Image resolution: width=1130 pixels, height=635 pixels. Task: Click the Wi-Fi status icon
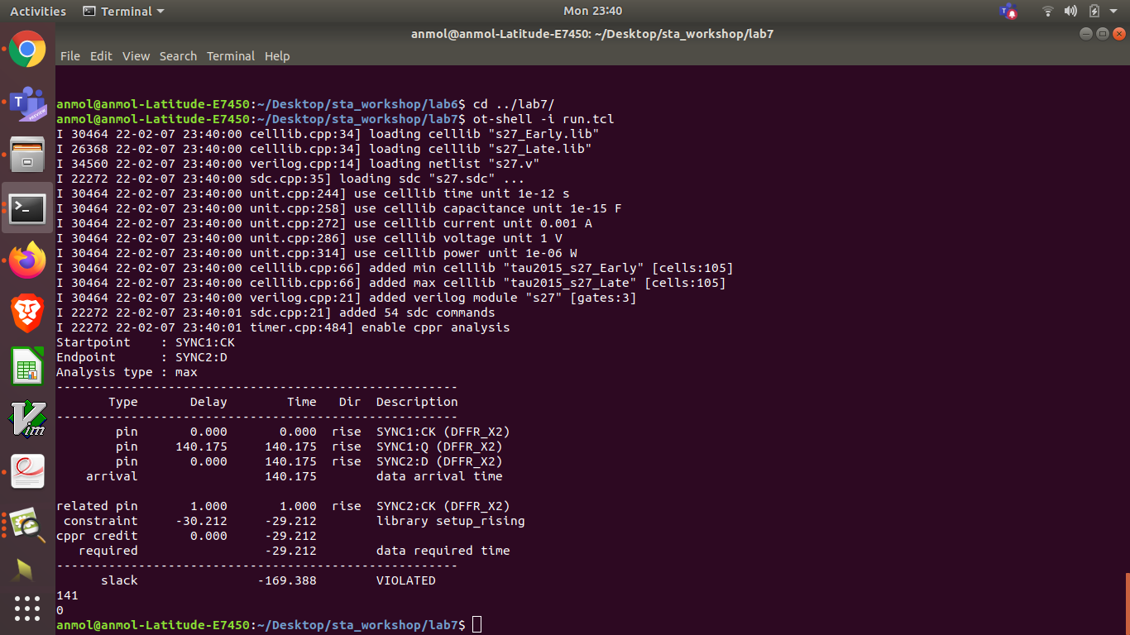(x=1047, y=11)
